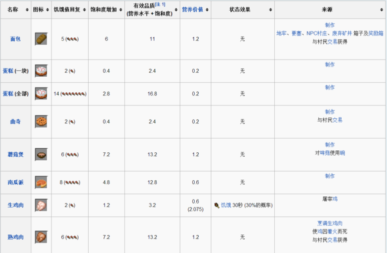
Task: Open the 面包 item link
Action: tap(15, 39)
